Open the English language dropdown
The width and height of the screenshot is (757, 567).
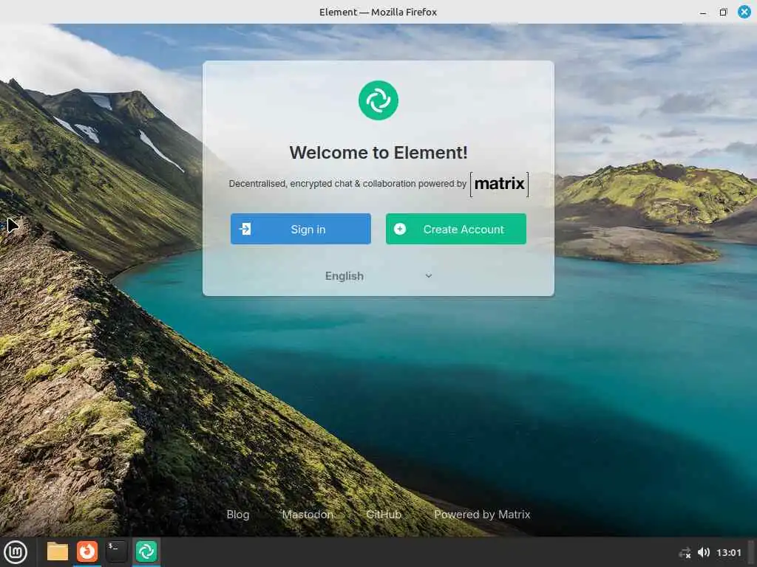[378, 276]
